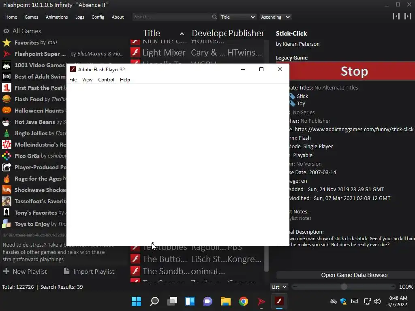
Task: Open Flash Player Control menu
Action: (106, 80)
